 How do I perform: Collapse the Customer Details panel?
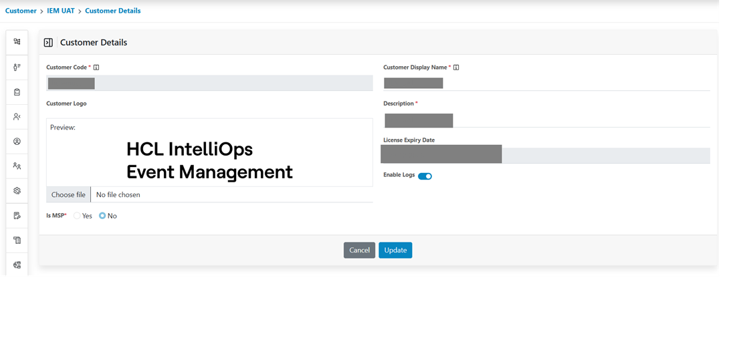(48, 43)
